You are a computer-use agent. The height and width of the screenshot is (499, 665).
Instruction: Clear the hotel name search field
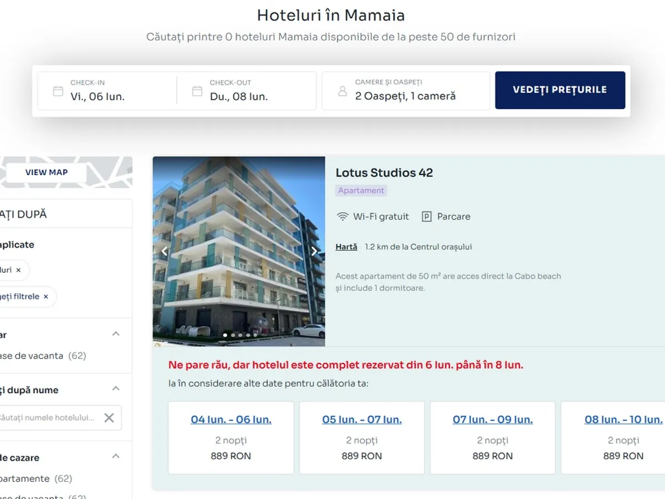(x=109, y=417)
